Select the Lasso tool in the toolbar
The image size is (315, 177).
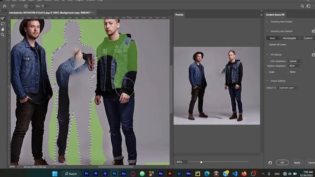(2, 24)
